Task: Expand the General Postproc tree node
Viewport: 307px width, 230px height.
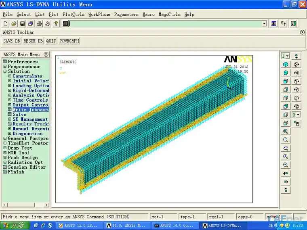Action: pos(5,138)
